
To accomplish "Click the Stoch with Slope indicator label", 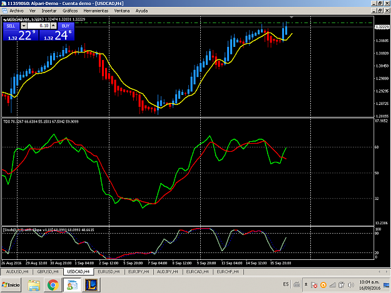I will coord(48,230).
